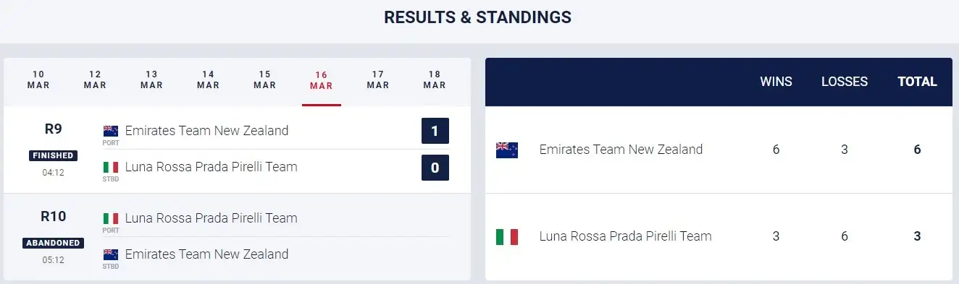Click Italy flag in R10 race
This screenshot has height=284, width=959.
111,218
